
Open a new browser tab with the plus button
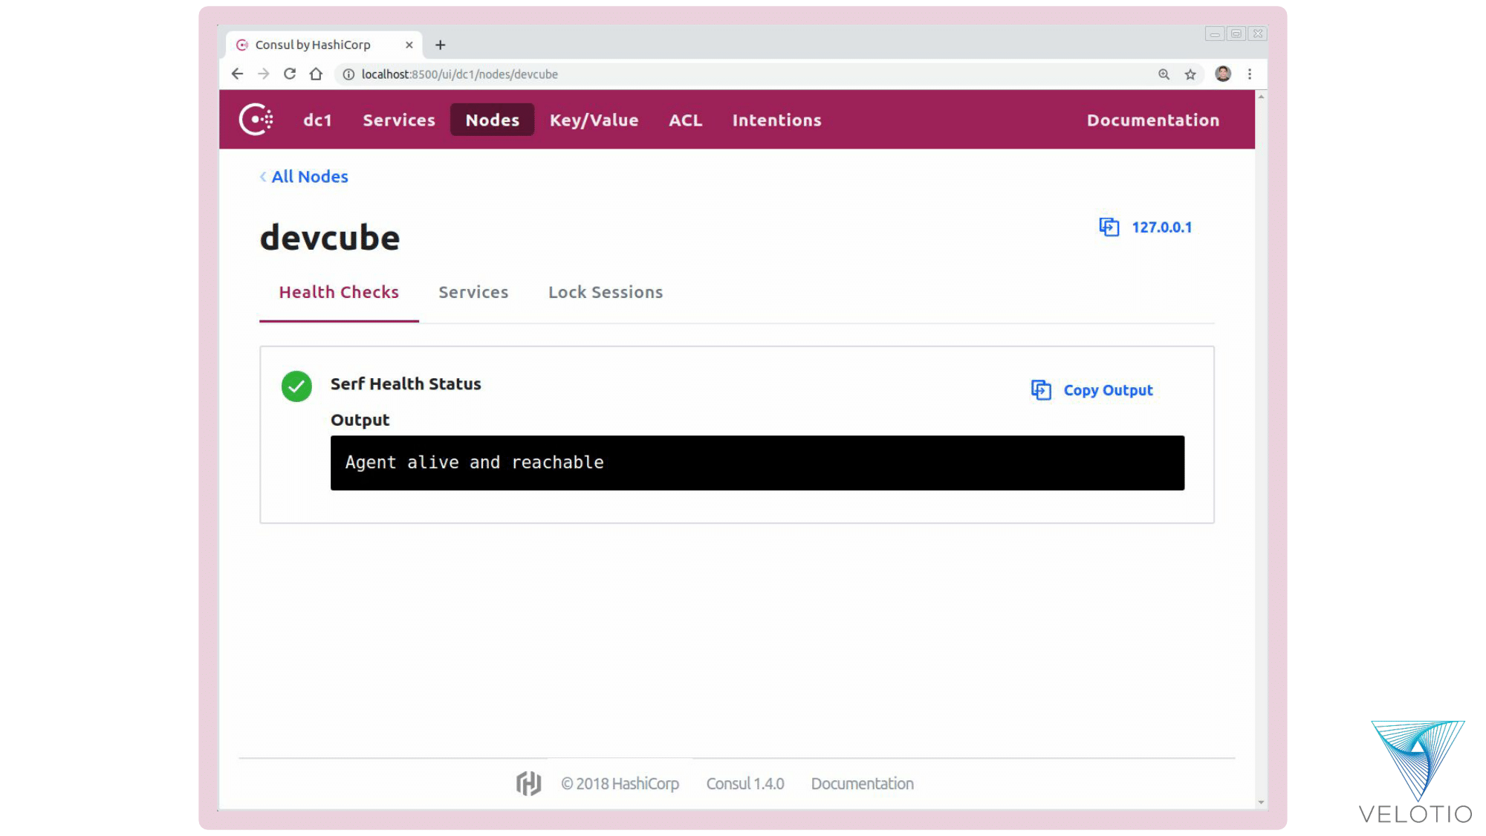440,45
